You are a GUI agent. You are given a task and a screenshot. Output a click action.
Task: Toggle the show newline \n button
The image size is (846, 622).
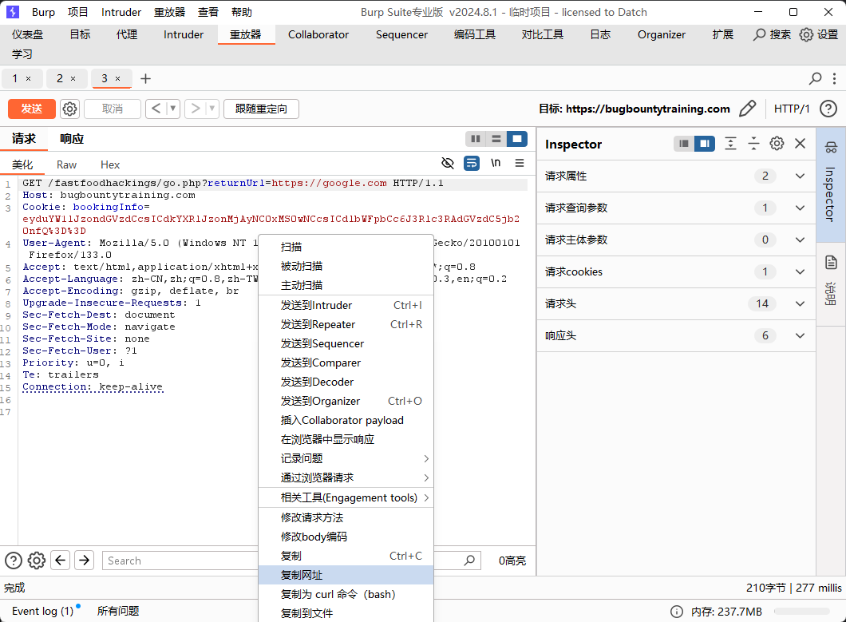(496, 163)
